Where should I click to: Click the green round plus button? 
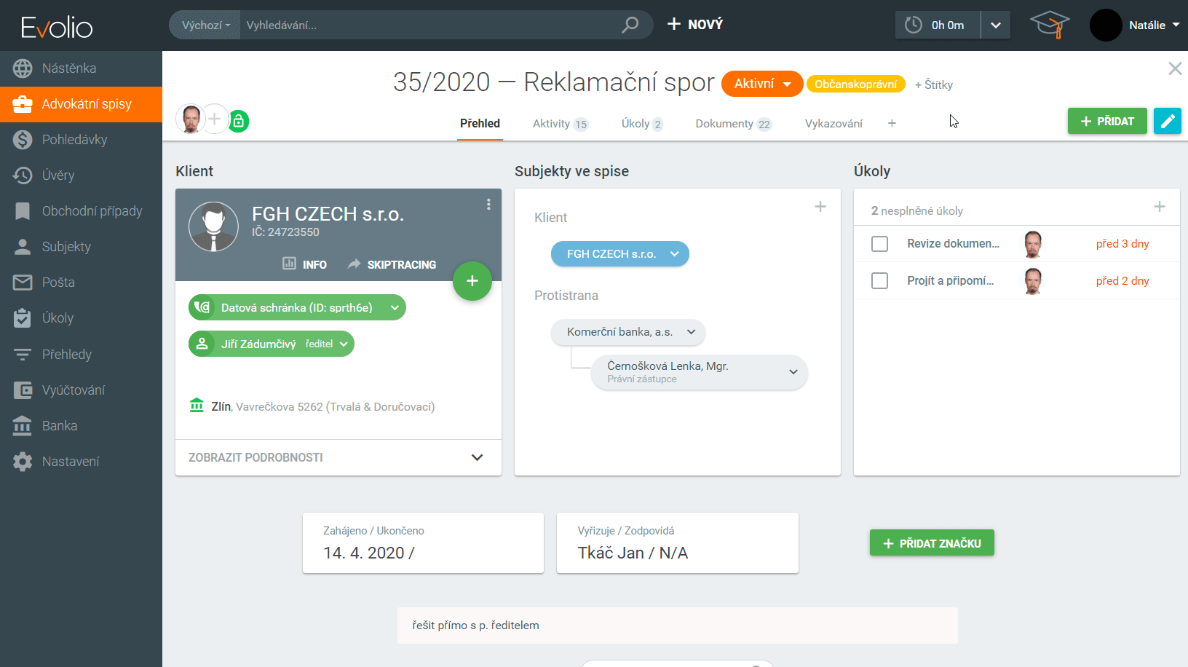(x=472, y=281)
